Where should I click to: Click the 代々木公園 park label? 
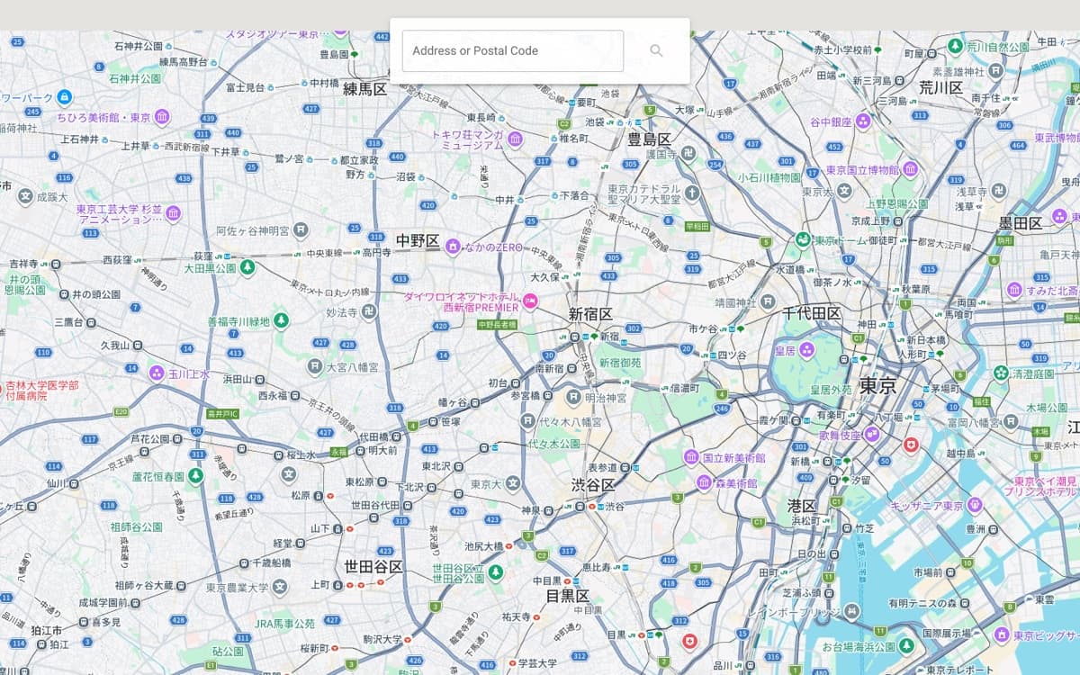pos(553,444)
